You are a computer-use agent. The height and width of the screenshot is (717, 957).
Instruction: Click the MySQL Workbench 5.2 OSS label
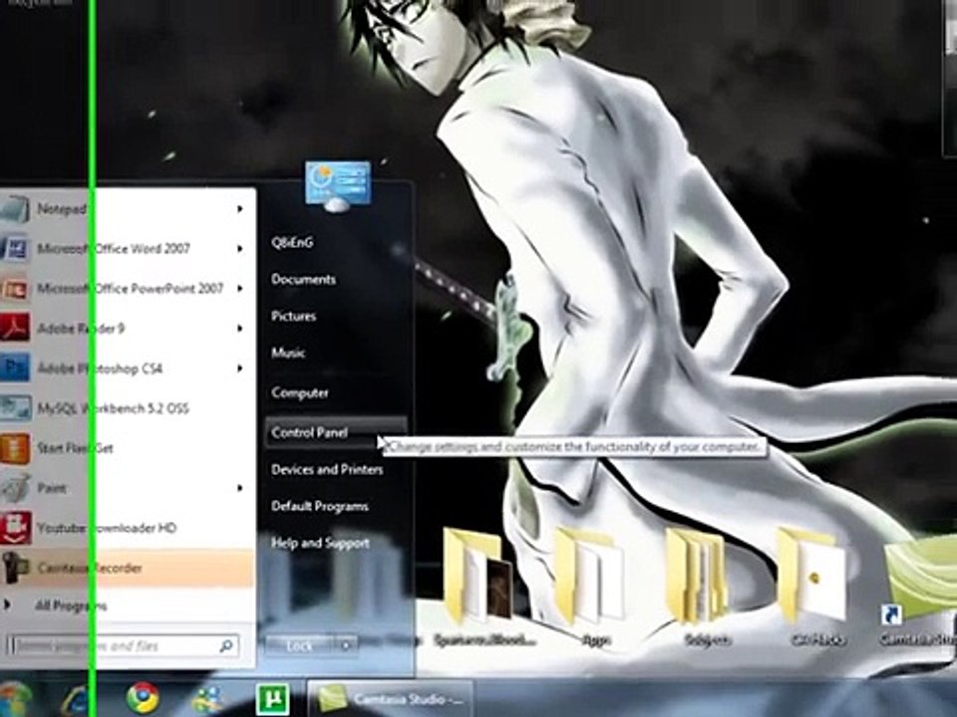coord(113,408)
